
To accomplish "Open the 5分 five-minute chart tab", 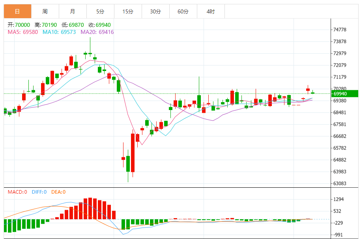I will [100, 11].
